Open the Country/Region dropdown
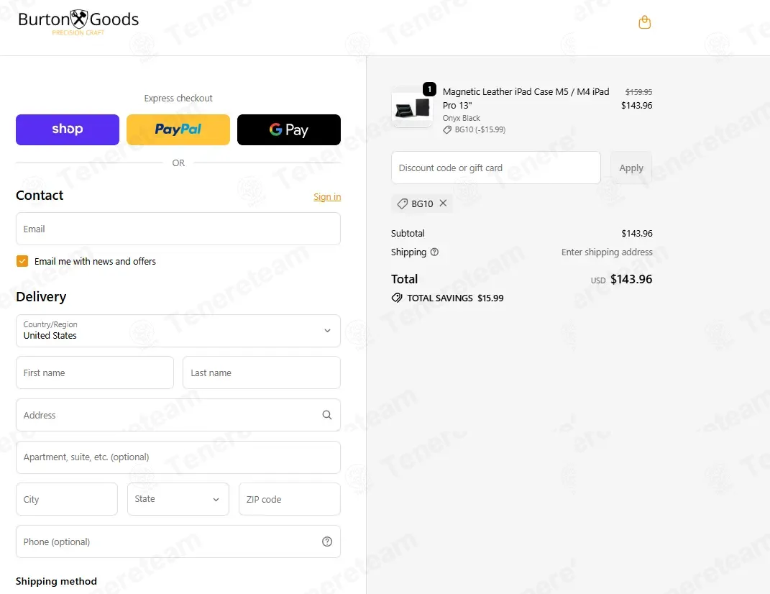Screen dimensions: 770x594 (178, 331)
